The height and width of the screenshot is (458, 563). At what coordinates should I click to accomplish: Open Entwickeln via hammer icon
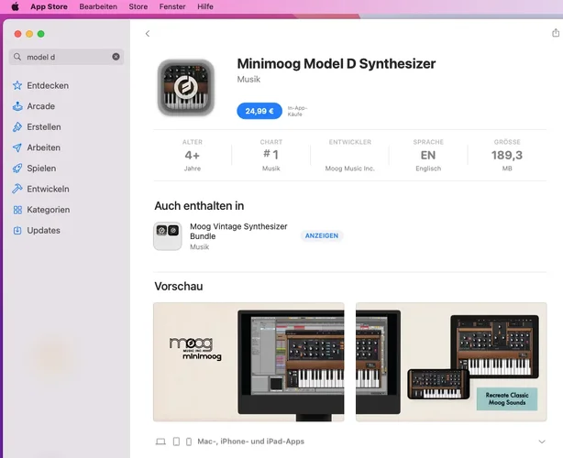tap(17, 189)
